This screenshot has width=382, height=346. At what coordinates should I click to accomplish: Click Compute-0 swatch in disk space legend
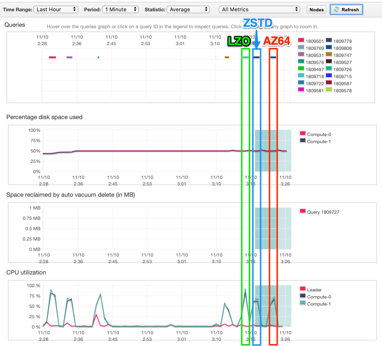302,134
